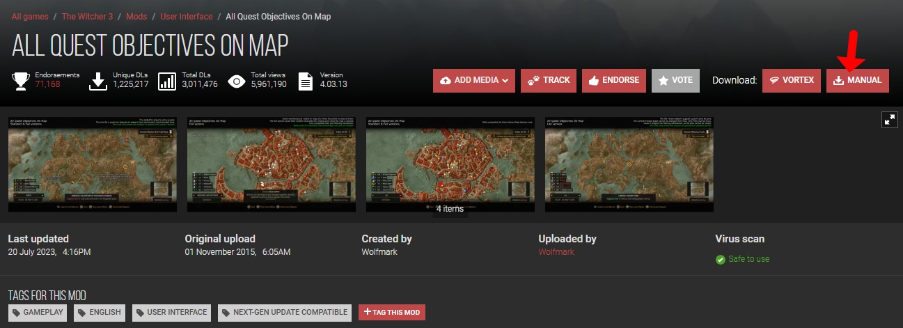Click the Vote star button
The height and width of the screenshot is (328, 903).
[675, 80]
